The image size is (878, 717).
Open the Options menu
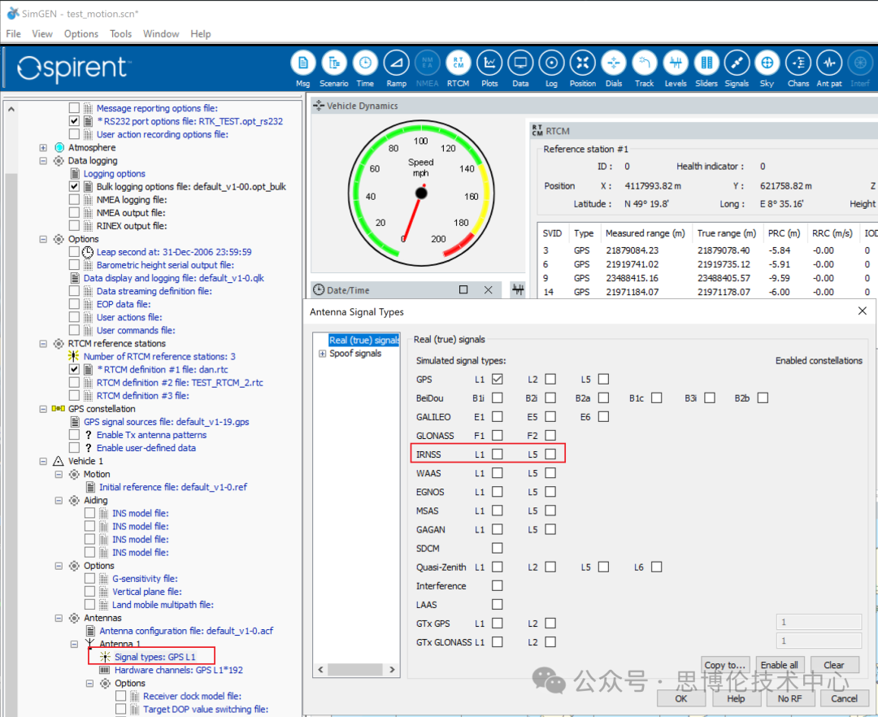click(x=80, y=34)
